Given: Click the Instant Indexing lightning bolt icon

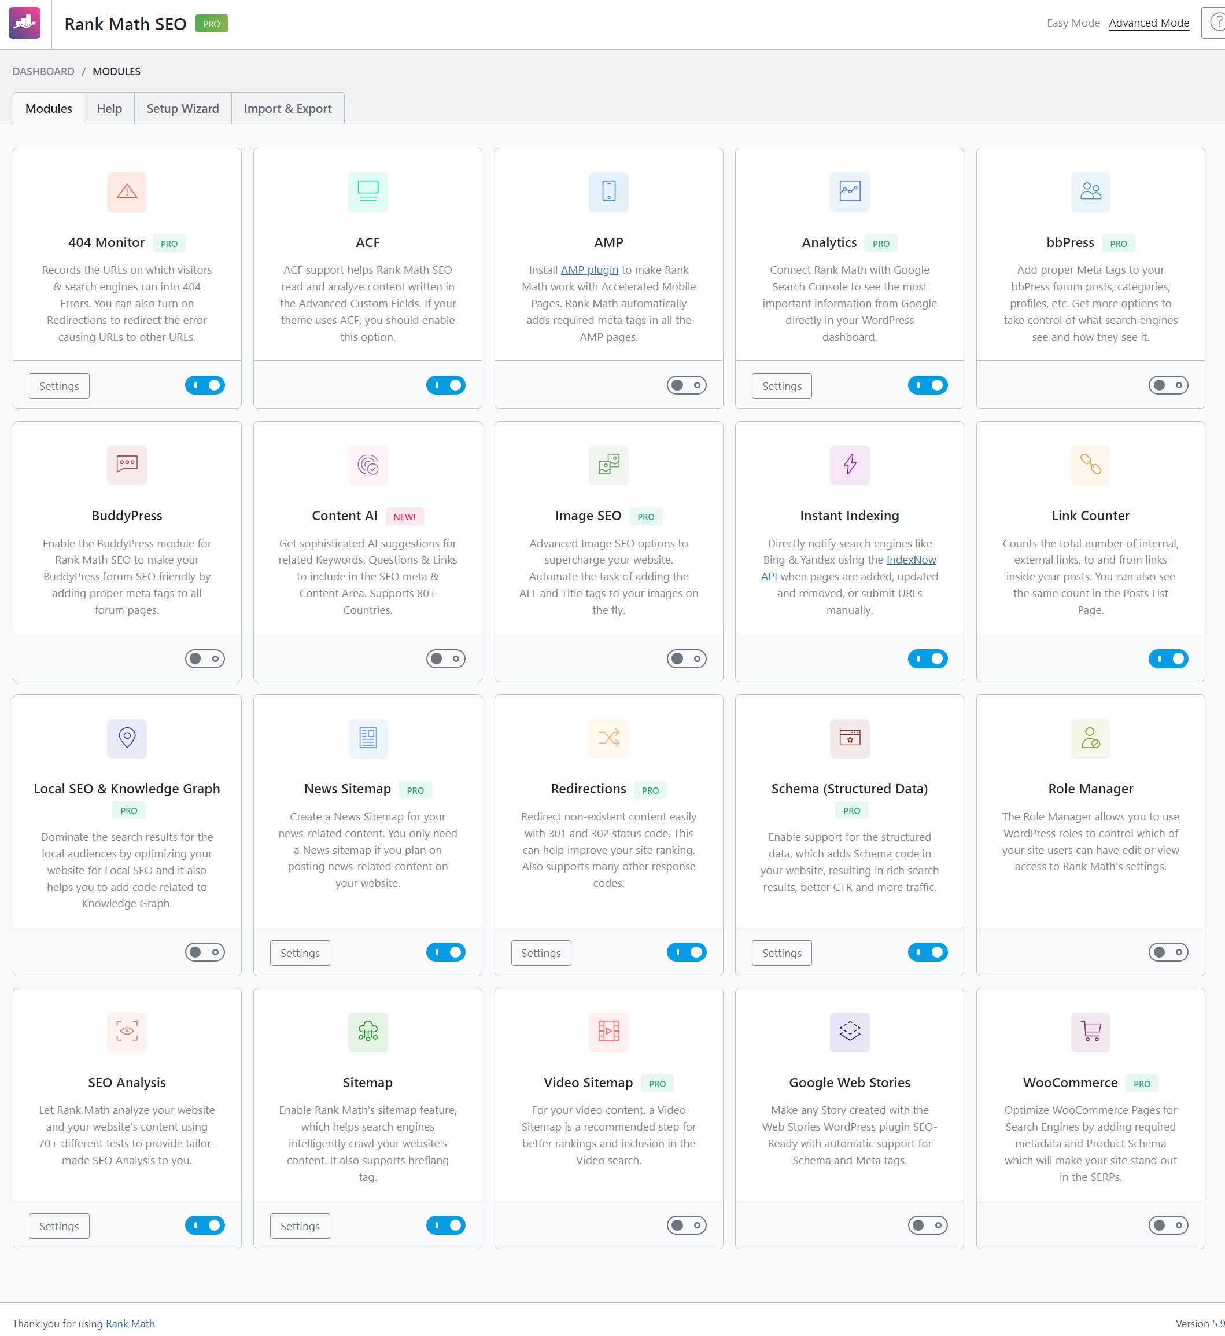Looking at the screenshot, I should coord(849,465).
